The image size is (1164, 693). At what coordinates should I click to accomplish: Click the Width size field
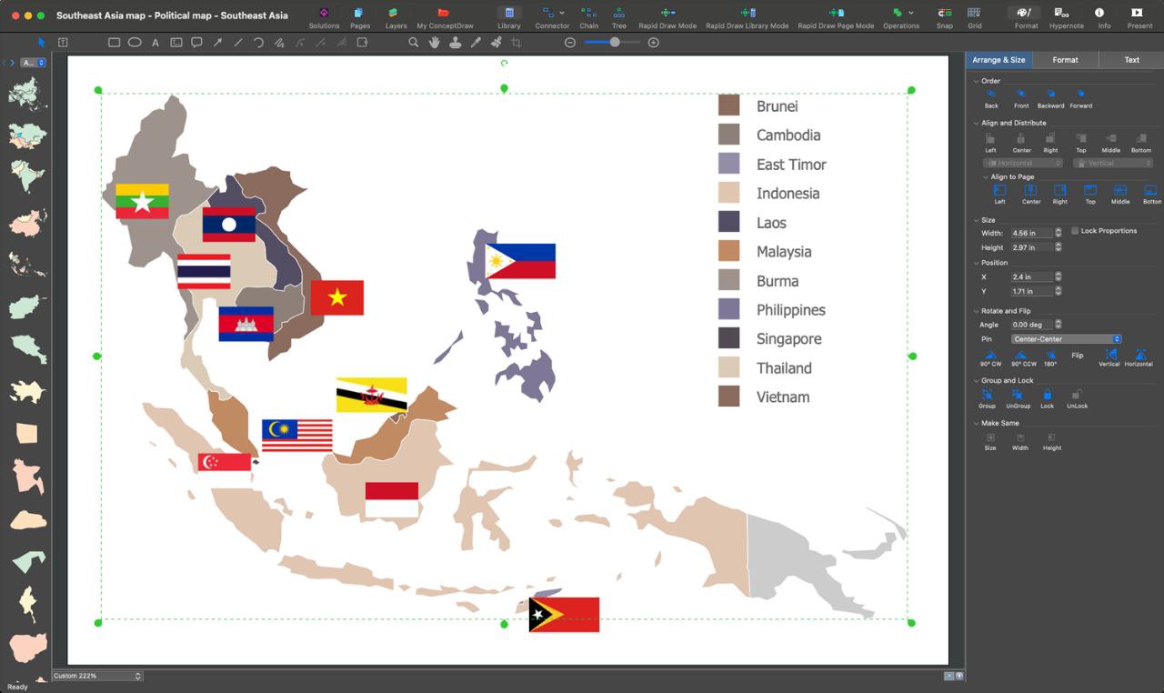1032,234
